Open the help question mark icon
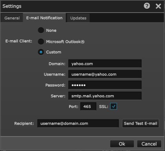The height and width of the screenshot is (151, 165). pos(147,6)
